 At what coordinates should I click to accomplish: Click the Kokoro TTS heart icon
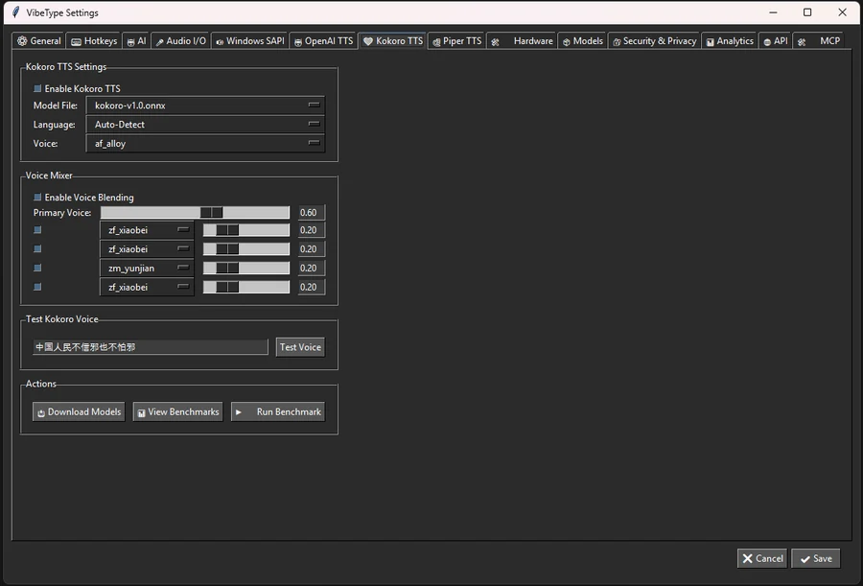[x=368, y=41]
